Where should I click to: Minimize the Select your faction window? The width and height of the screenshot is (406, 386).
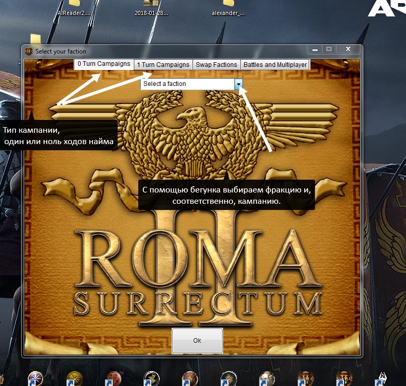[x=315, y=49]
